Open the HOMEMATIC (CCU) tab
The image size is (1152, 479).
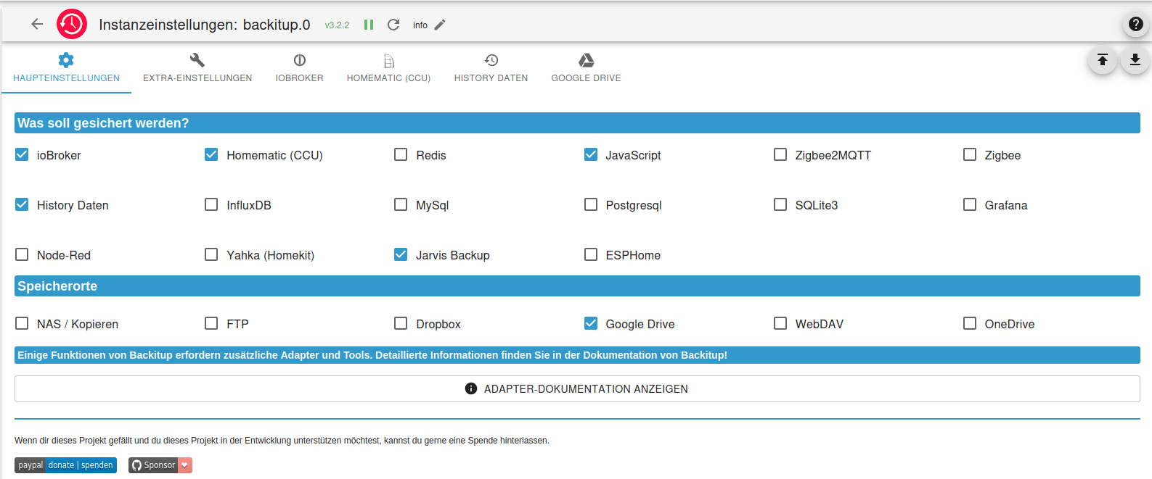tap(389, 68)
